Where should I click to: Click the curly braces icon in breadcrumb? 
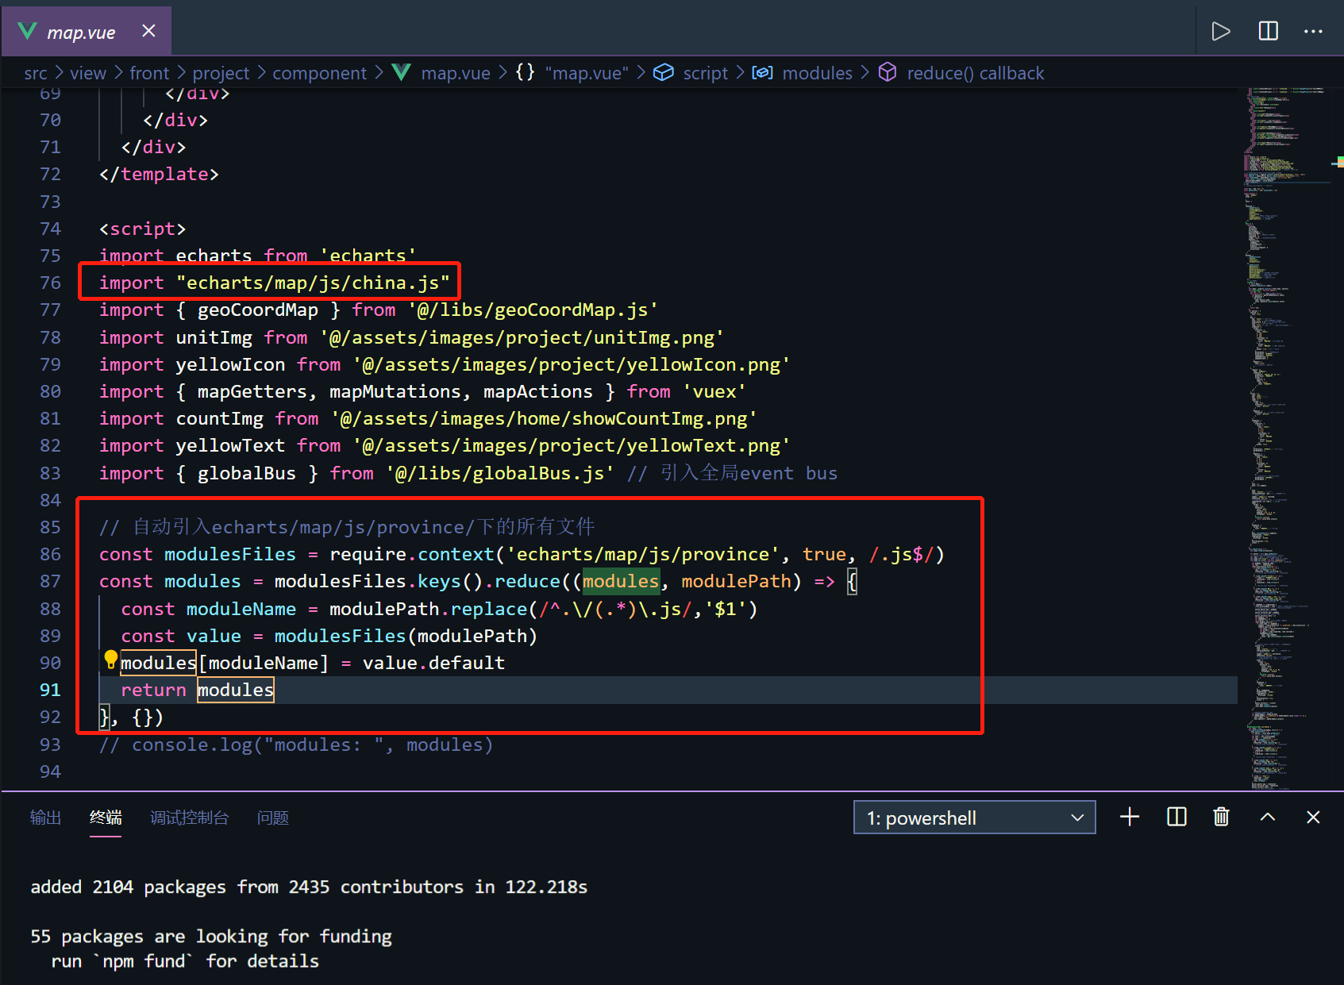(526, 73)
